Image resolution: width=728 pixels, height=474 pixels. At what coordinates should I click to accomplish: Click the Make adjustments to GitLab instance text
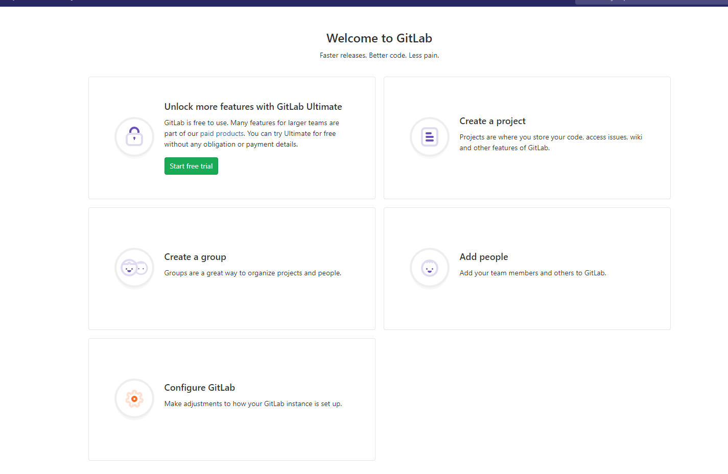tap(253, 404)
